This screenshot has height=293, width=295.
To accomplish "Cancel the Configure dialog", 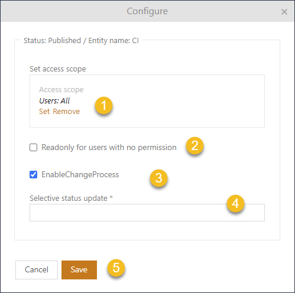I will tap(37, 270).
